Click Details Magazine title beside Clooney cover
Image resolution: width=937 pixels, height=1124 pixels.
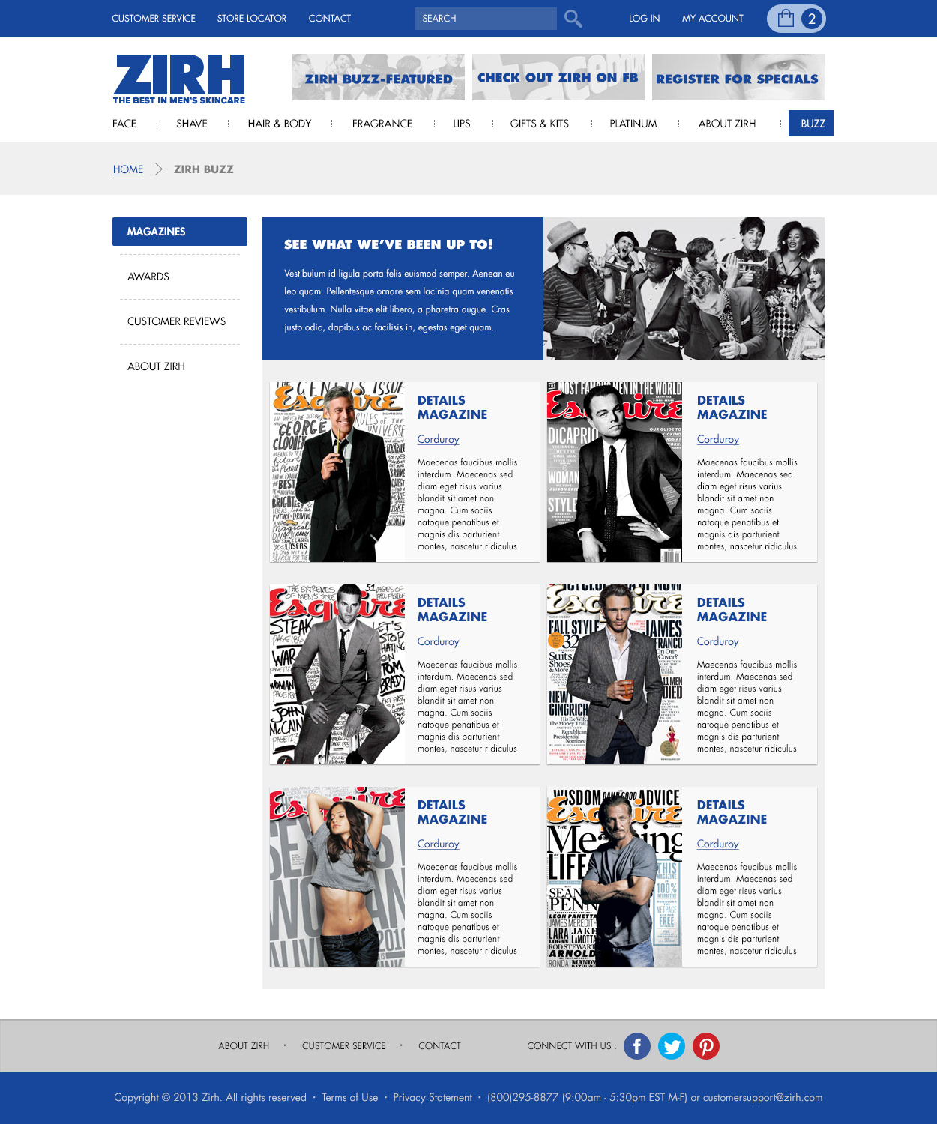click(453, 408)
